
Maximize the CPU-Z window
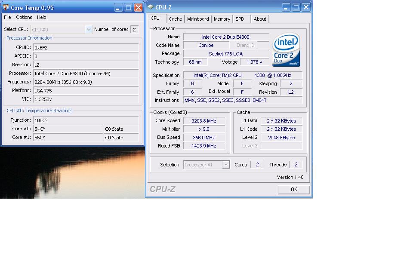tap(296, 7)
